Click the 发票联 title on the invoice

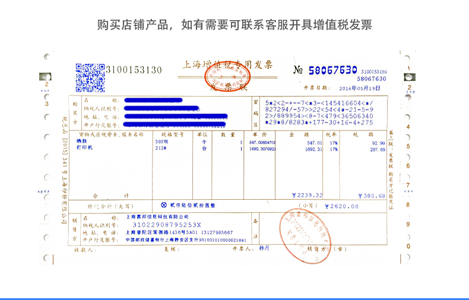228,87
